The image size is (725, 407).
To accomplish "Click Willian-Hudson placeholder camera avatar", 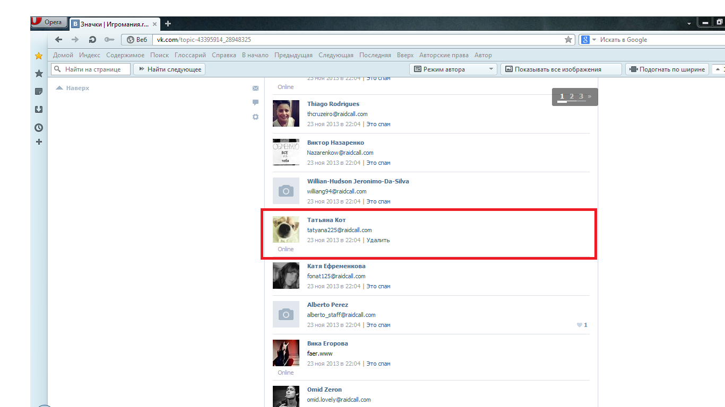I will (x=286, y=191).
